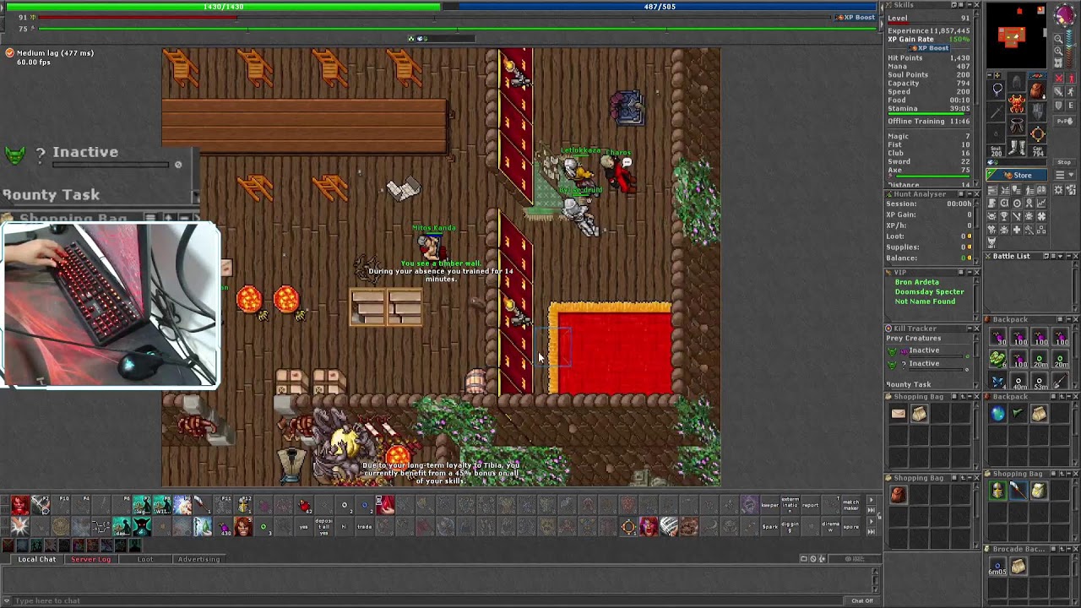Collapse the Kill Tracker panel

969,328
